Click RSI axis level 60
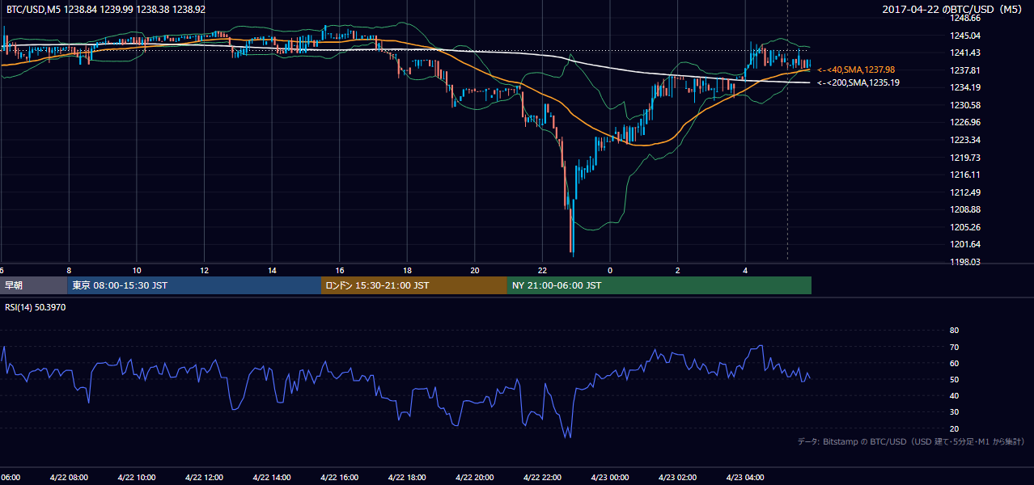 pos(954,363)
